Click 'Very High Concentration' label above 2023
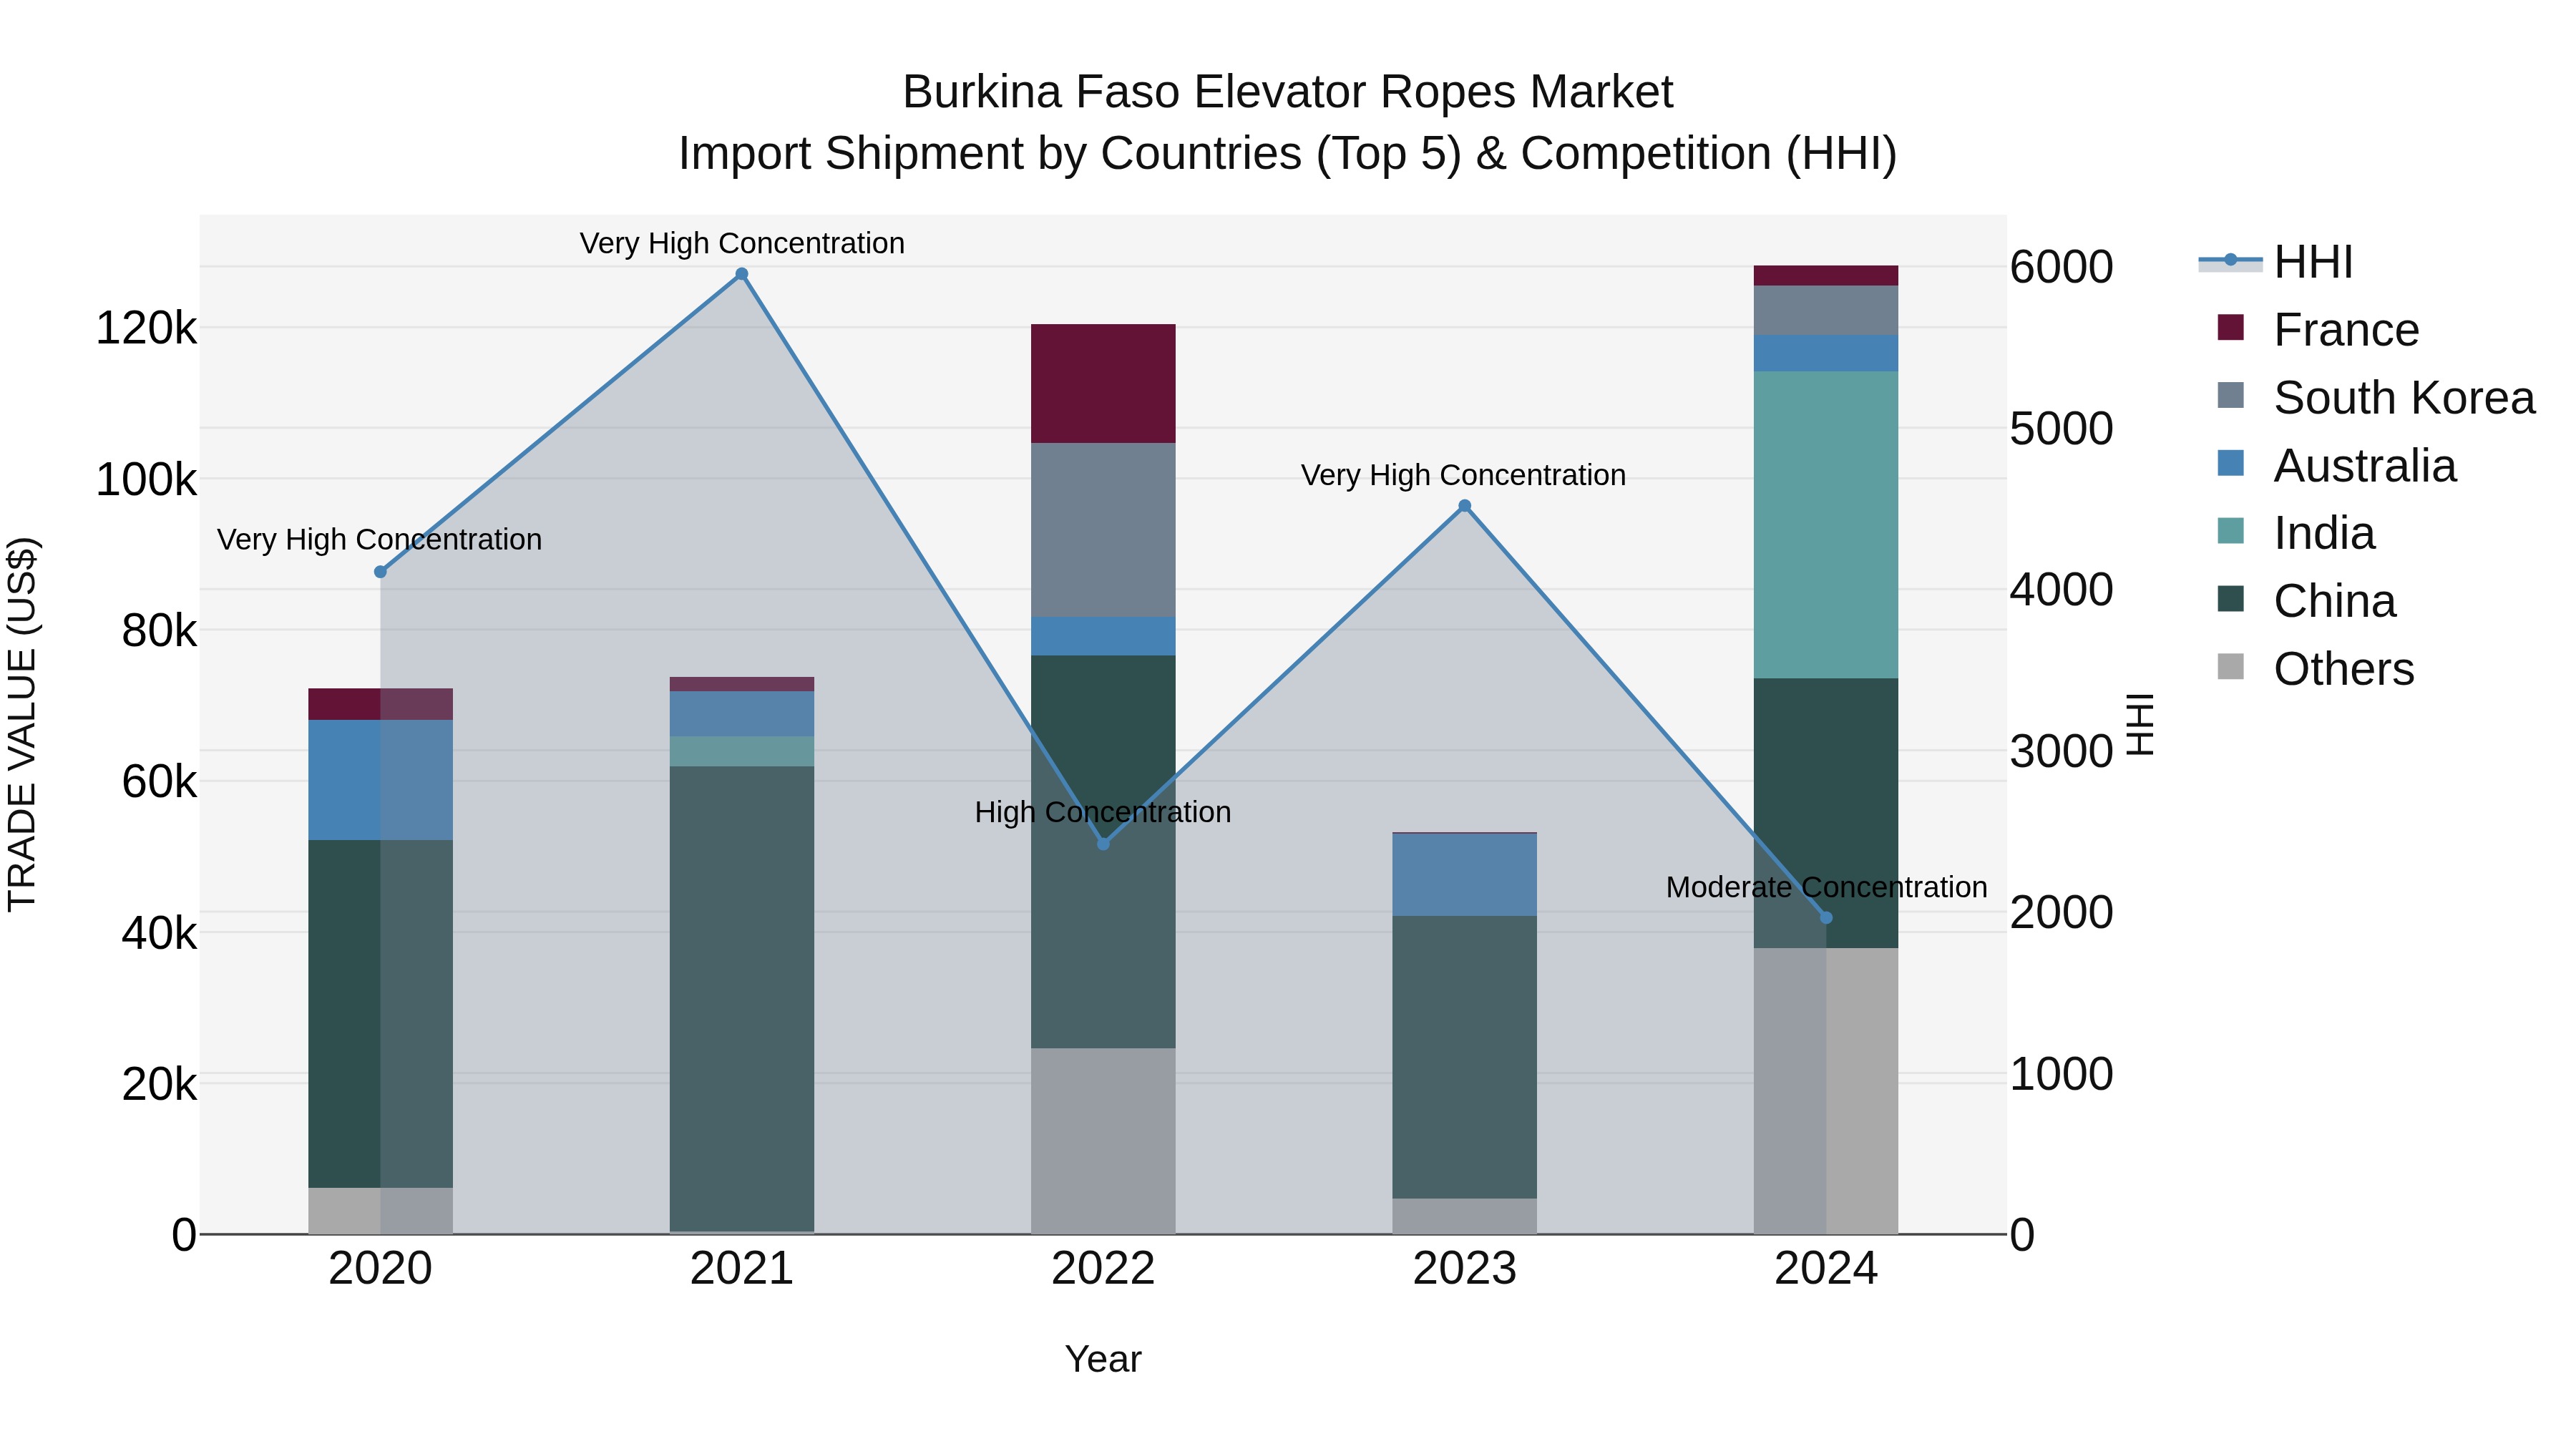 pyautogui.click(x=1463, y=475)
